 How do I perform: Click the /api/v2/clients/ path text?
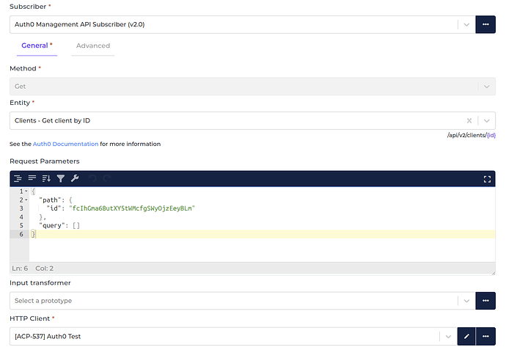[x=467, y=135]
